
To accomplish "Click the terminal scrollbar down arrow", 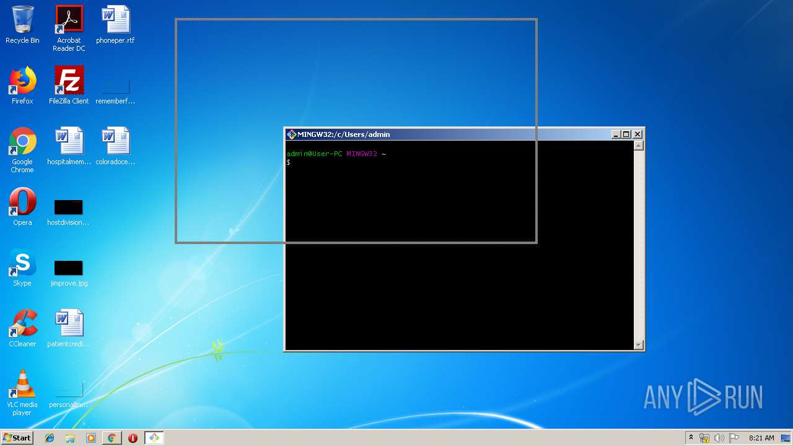I will 639,345.
